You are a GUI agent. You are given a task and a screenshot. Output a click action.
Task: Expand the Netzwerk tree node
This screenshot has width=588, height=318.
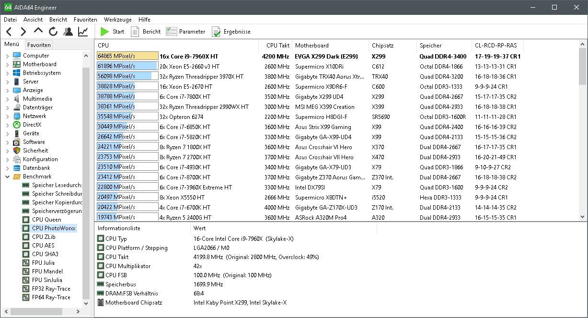[7, 116]
